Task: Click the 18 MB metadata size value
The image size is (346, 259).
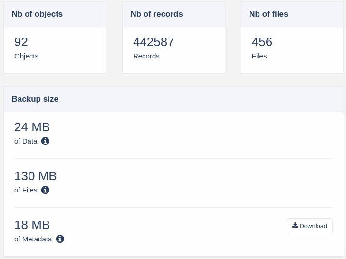Action: (x=32, y=225)
